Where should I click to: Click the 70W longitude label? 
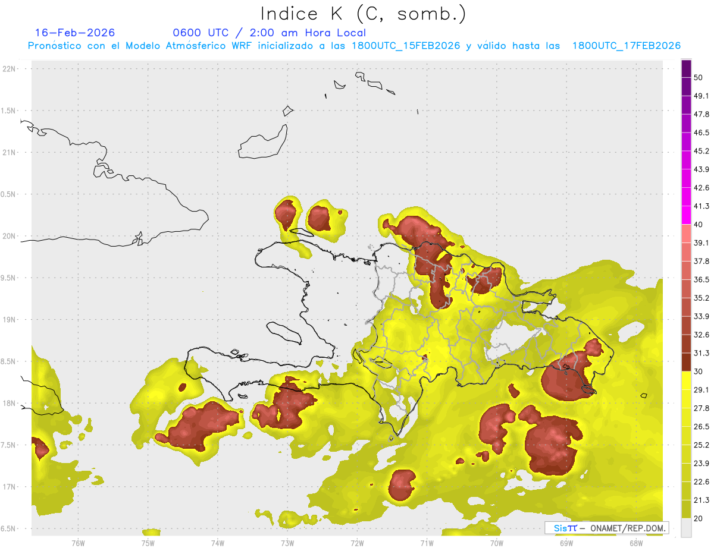click(x=497, y=543)
